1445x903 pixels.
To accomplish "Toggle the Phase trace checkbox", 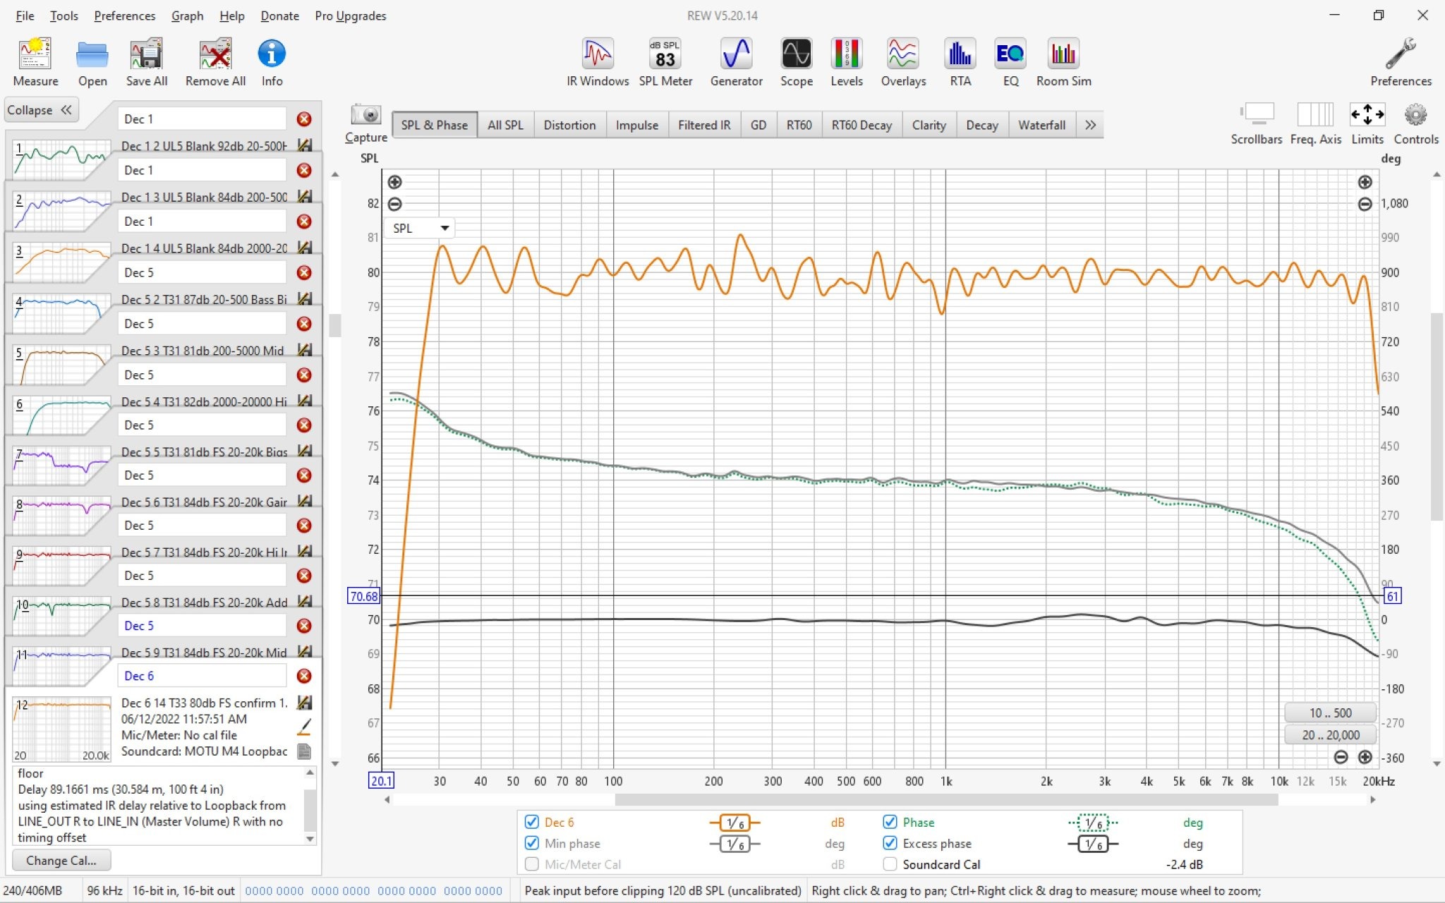I will coord(890,822).
